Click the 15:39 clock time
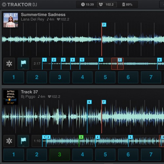Screen dimensions: 164x164 pos(90,5)
